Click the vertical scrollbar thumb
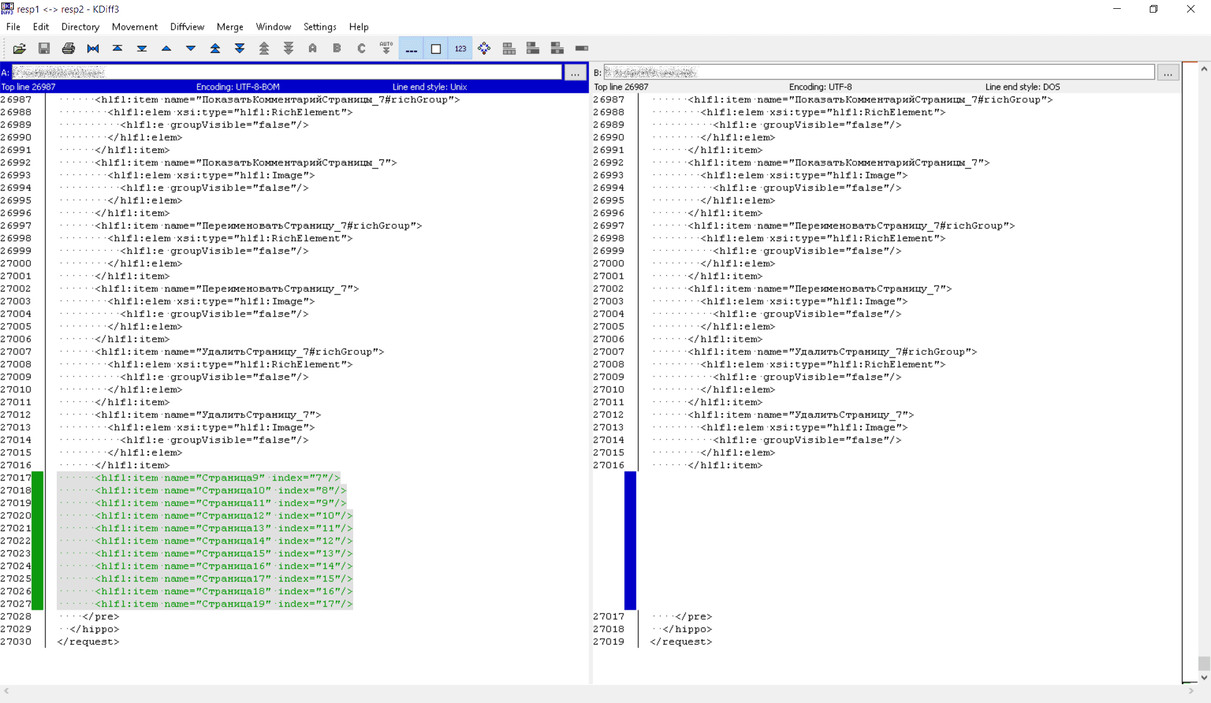Viewport: 1211px width, 703px height. tap(1204, 663)
